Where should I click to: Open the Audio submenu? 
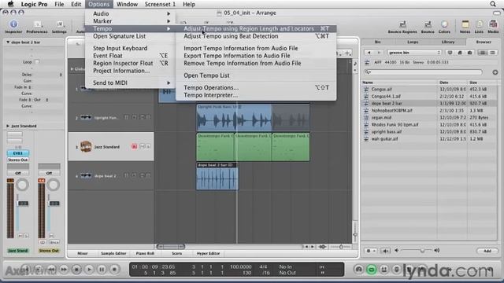point(130,13)
